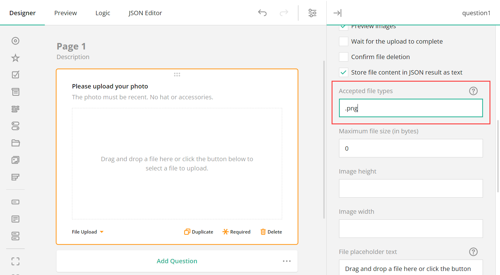Choose the Dropdown toolbox icon
The image size is (500, 275).
pos(15,92)
